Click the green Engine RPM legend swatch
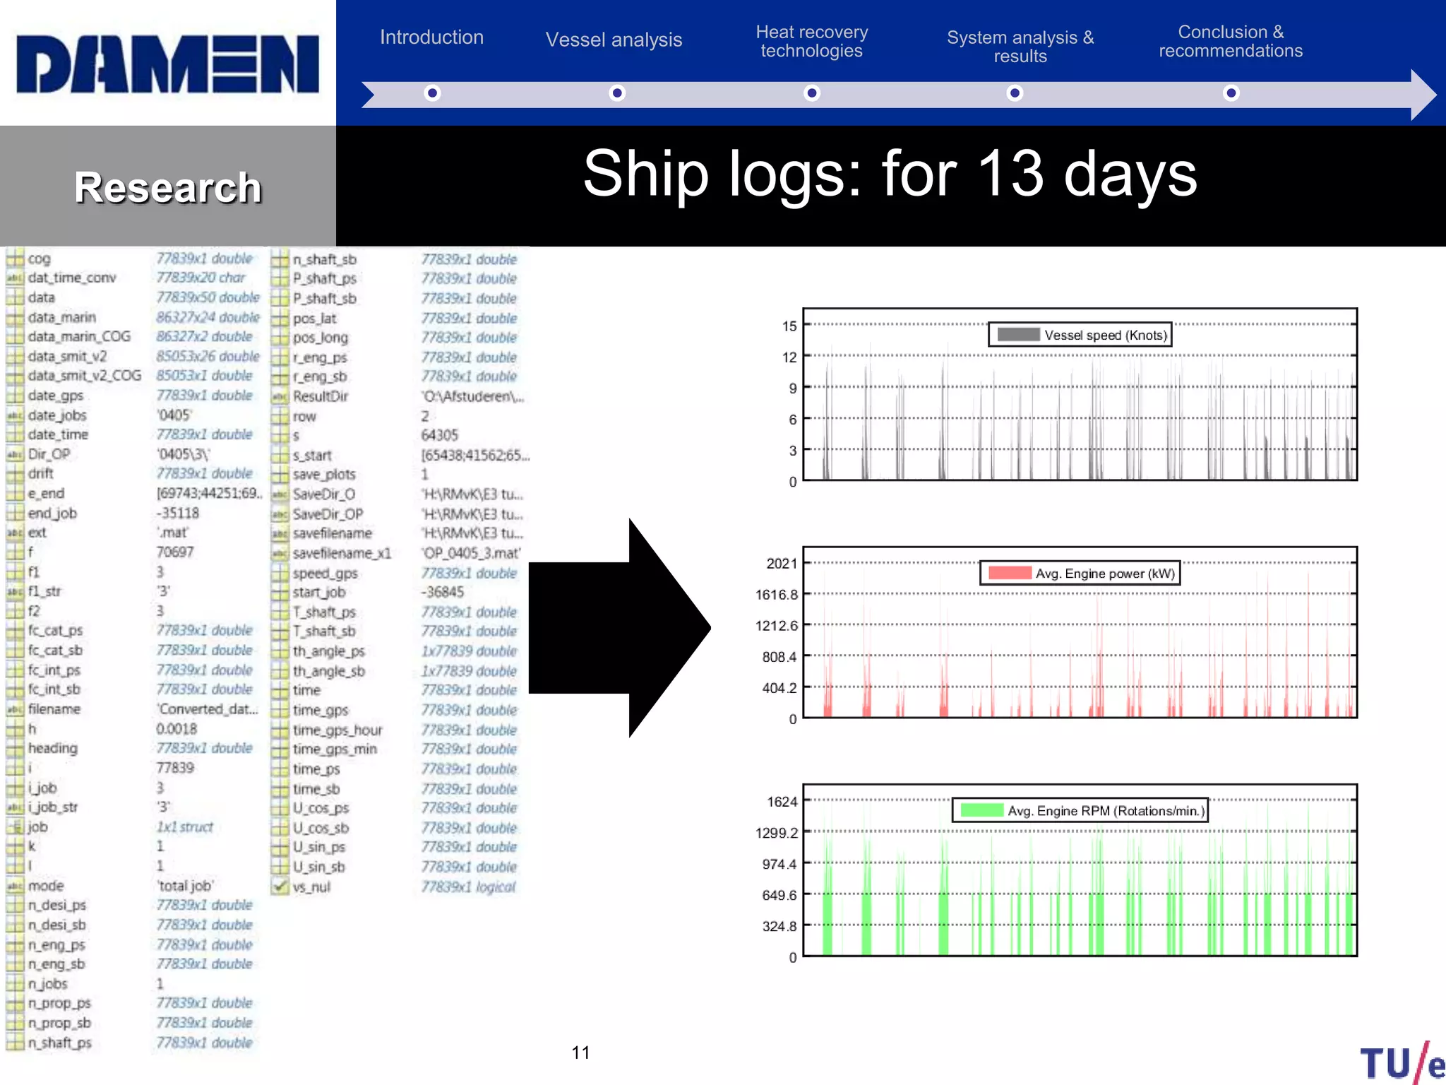This screenshot has width=1446, height=1085. point(982,810)
